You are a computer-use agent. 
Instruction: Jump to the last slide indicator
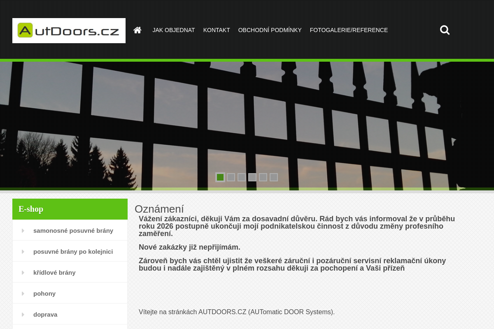274,177
